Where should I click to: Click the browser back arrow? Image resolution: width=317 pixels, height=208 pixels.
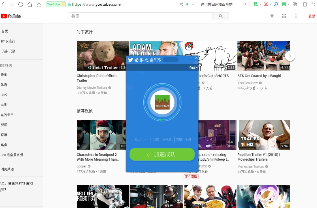pyautogui.click(x=3, y=4)
